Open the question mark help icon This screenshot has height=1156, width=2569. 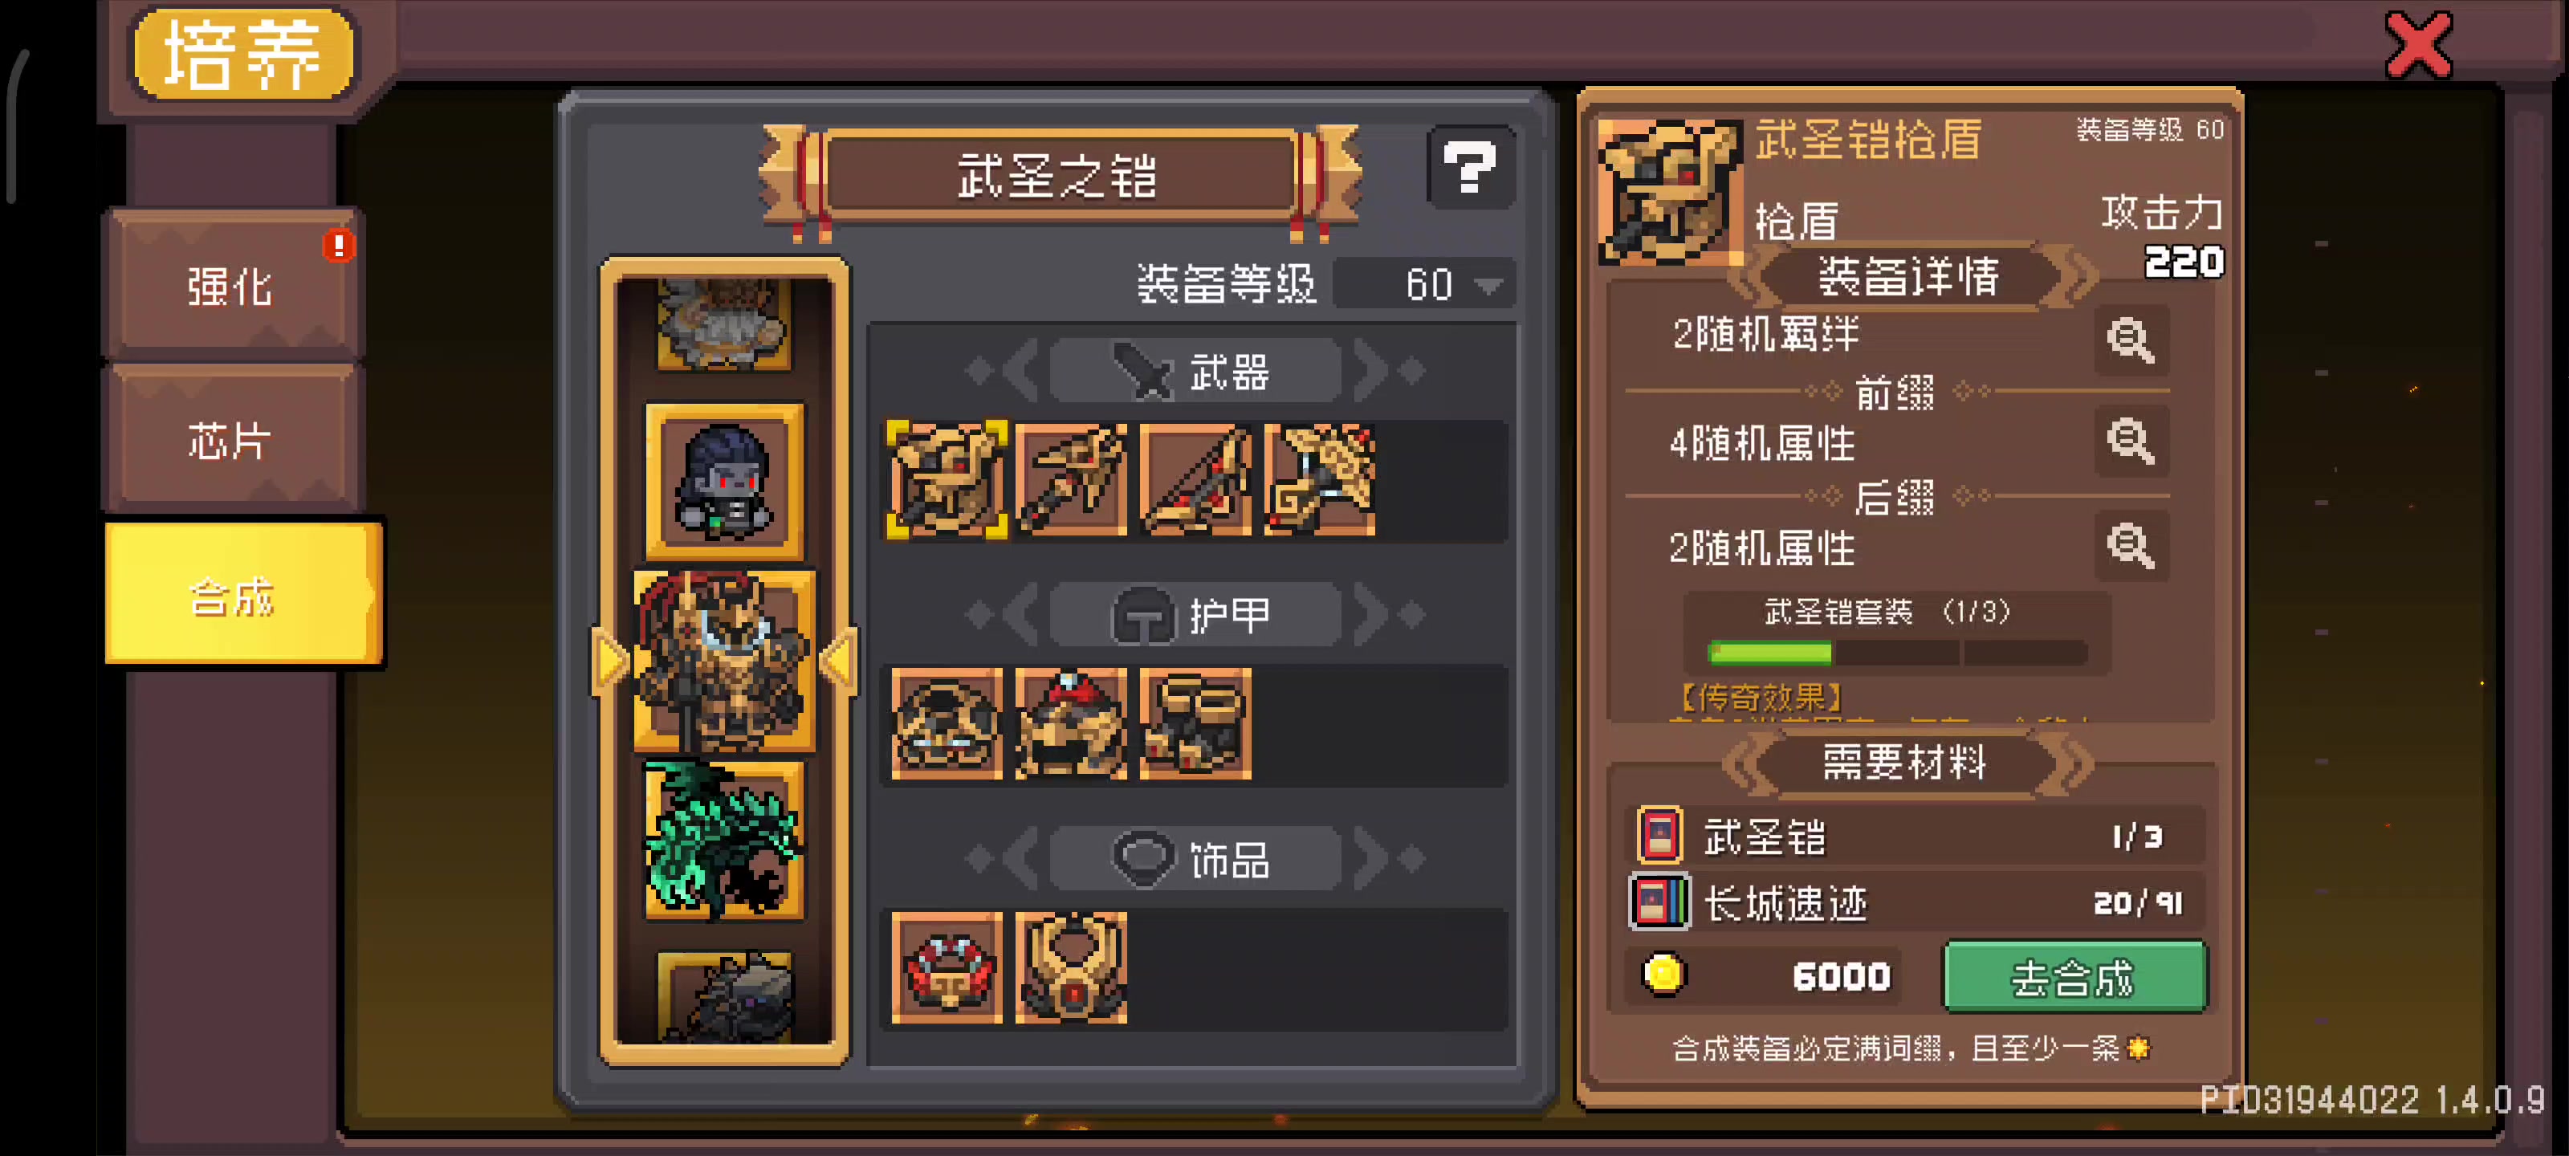pyautogui.click(x=1470, y=168)
